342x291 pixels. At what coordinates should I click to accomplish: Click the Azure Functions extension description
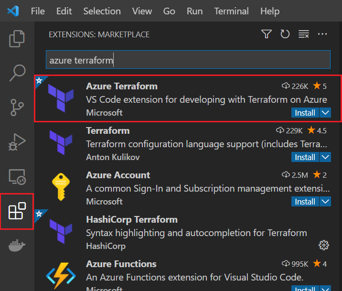coord(194,277)
